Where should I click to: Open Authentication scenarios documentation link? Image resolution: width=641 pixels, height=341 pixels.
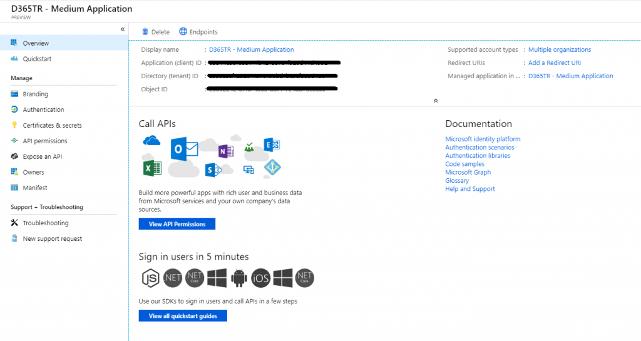point(479,147)
